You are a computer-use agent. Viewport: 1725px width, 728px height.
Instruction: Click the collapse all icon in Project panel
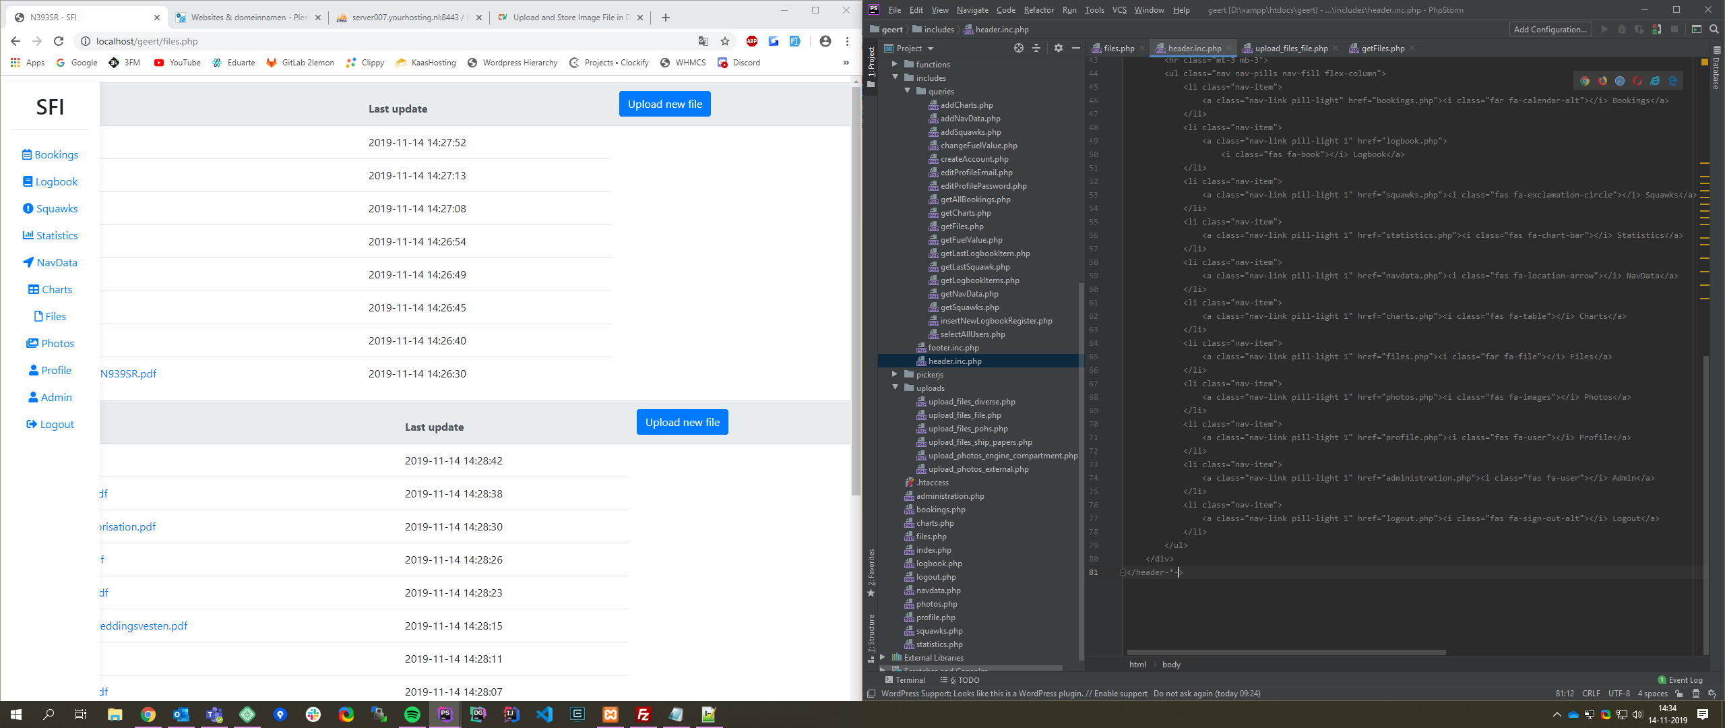(1036, 48)
